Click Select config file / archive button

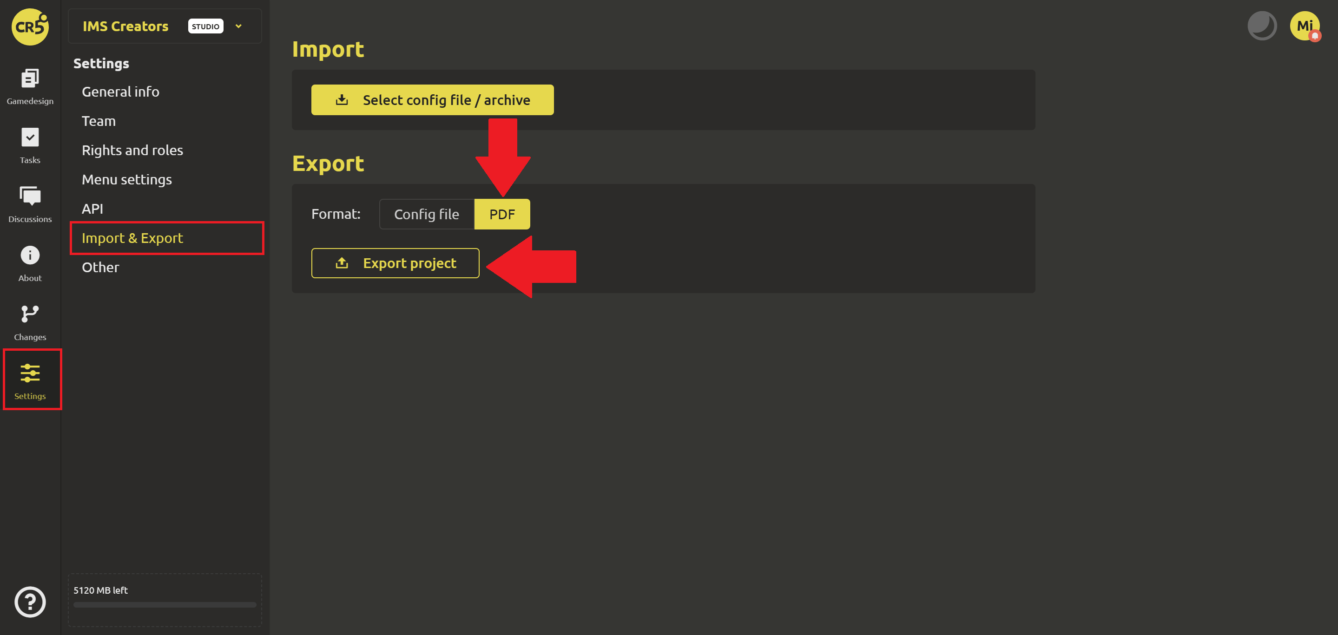(x=432, y=100)
